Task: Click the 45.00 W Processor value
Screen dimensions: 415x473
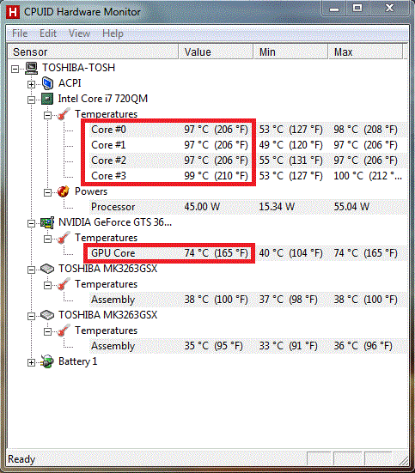Action: click(202, 207)
